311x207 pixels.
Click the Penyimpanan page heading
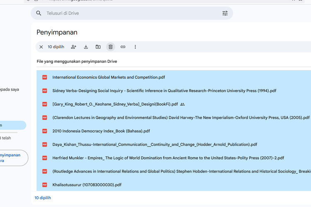57,32
